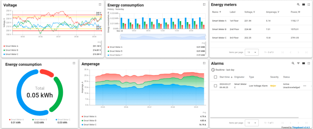Open Energy meters items per page dropdown

tap(252, 52)
